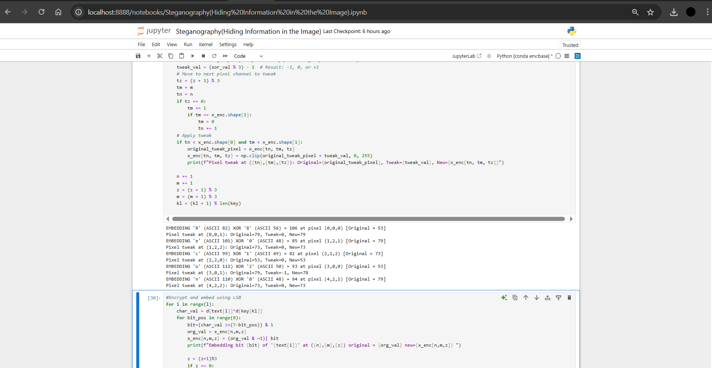Click the '# Apply tweak' comment line
Viewport: 712px width, 368px height.
click(x=194, y=135)
